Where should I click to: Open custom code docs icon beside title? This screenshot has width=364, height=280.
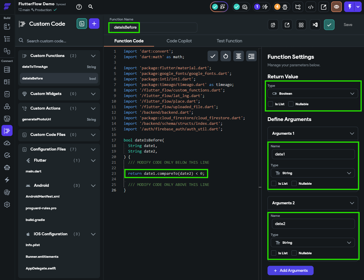pyautogui.click(x=82, y=24)
